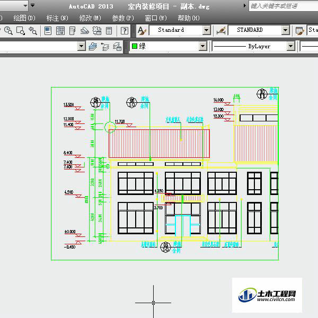Open the Table Style manager icon

click(x=300, y=31)
